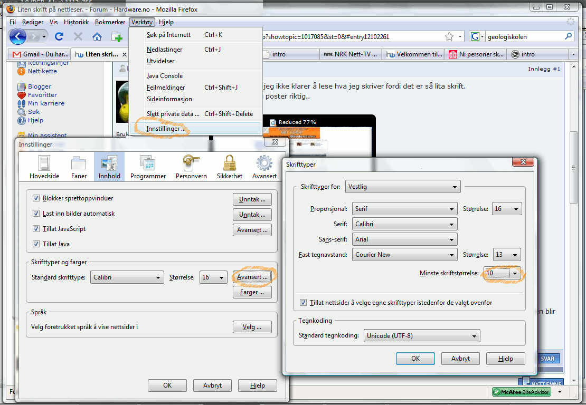The width and height of the screenshot is (586, 405).
Task: Open the Sikkerhet padlock panel icon
Action: (x=230, y=167)
